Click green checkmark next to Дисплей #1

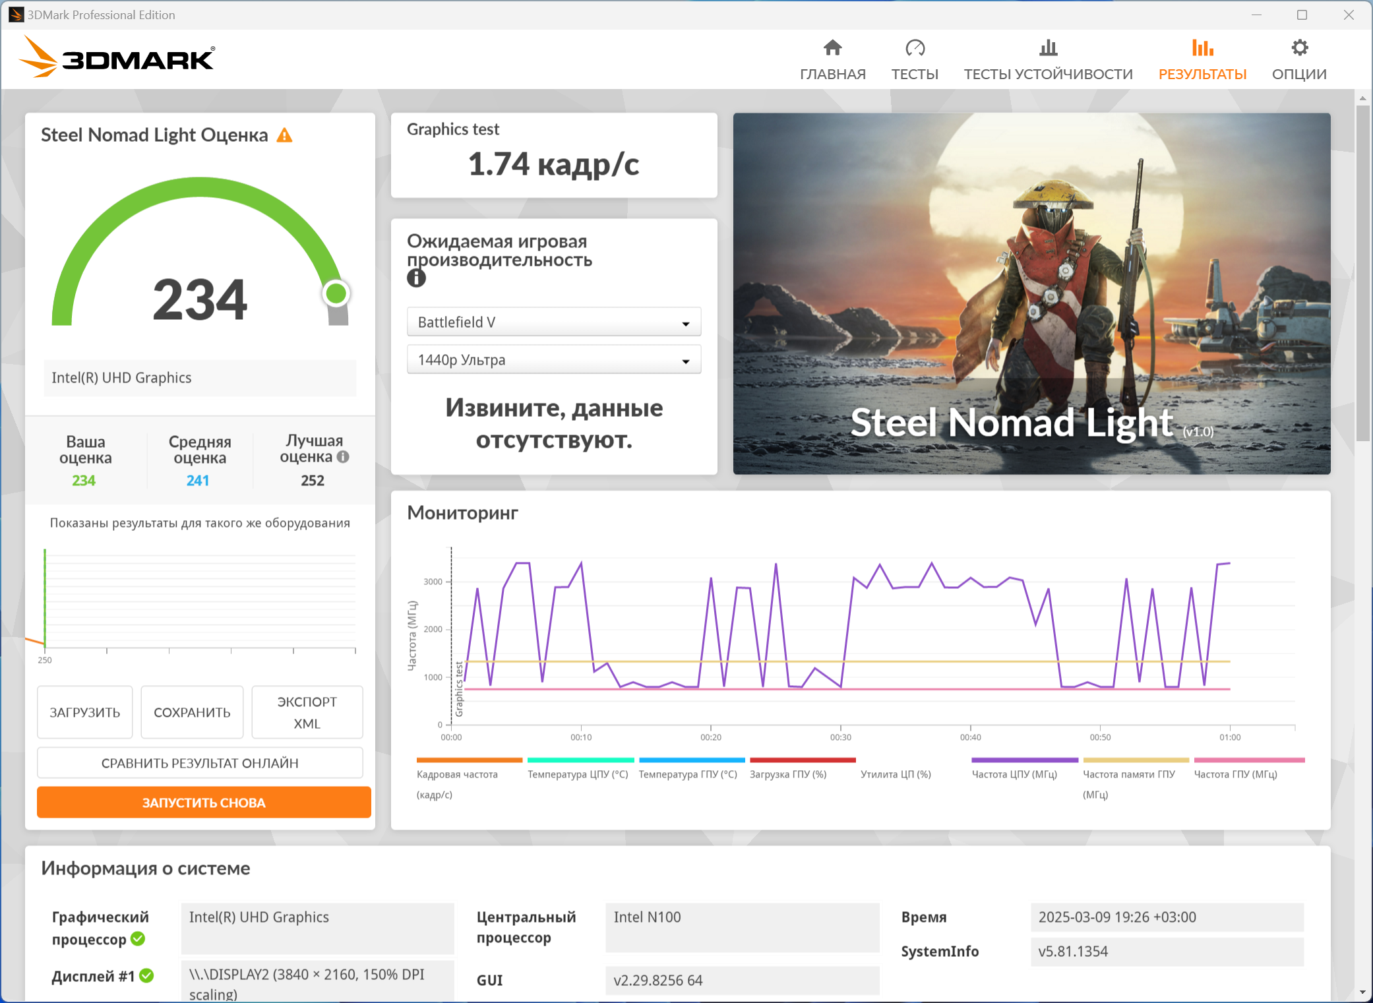[x=147, y=975]
